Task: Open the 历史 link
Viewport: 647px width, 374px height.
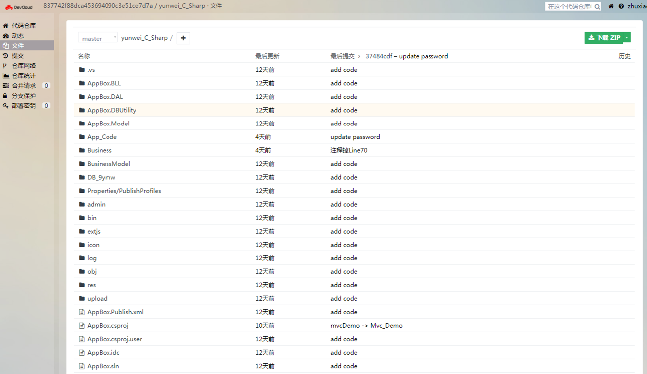Action: point(625,56)
